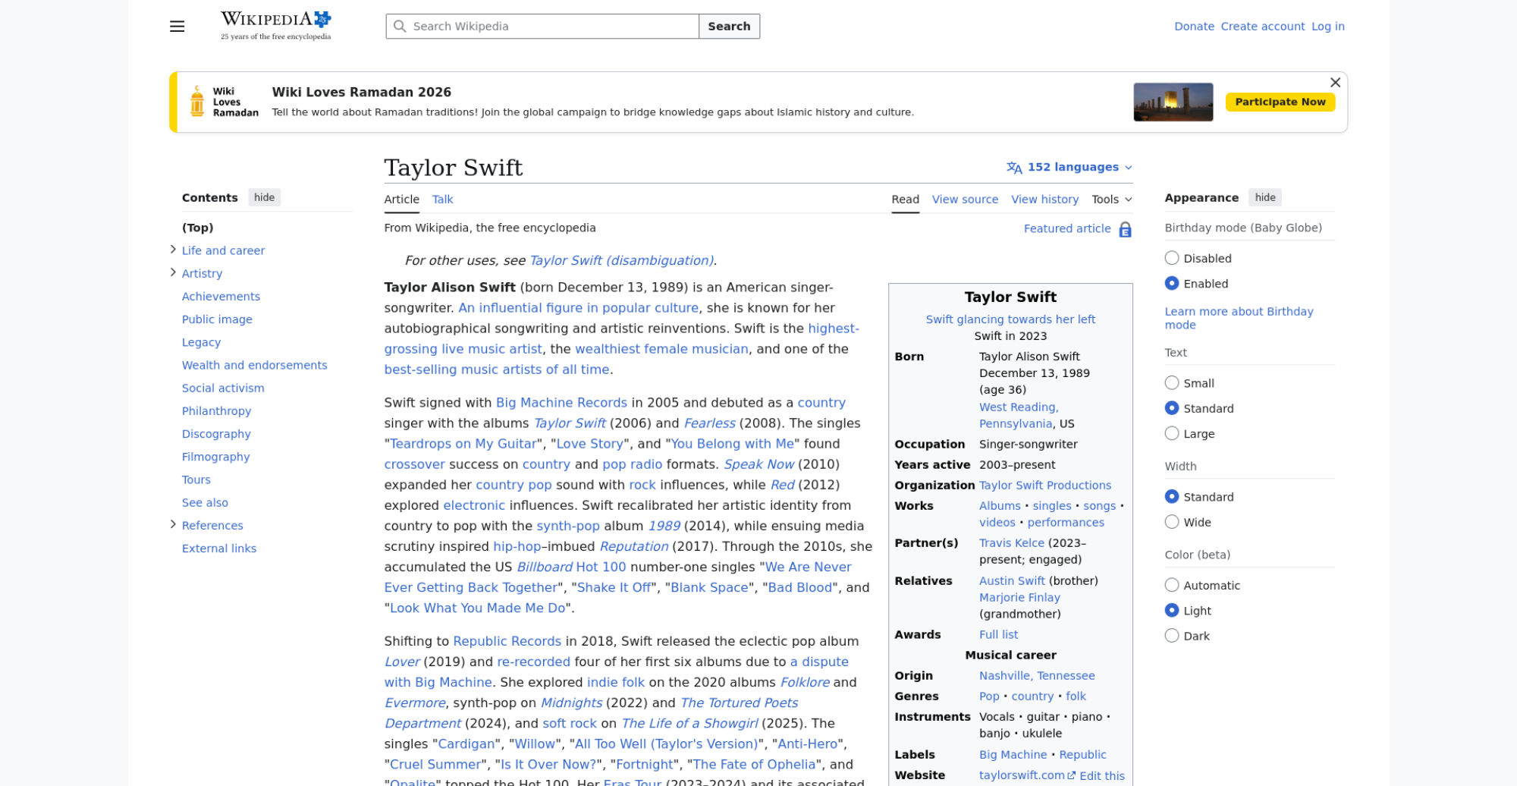Select Large text size

coord(1172,433)
